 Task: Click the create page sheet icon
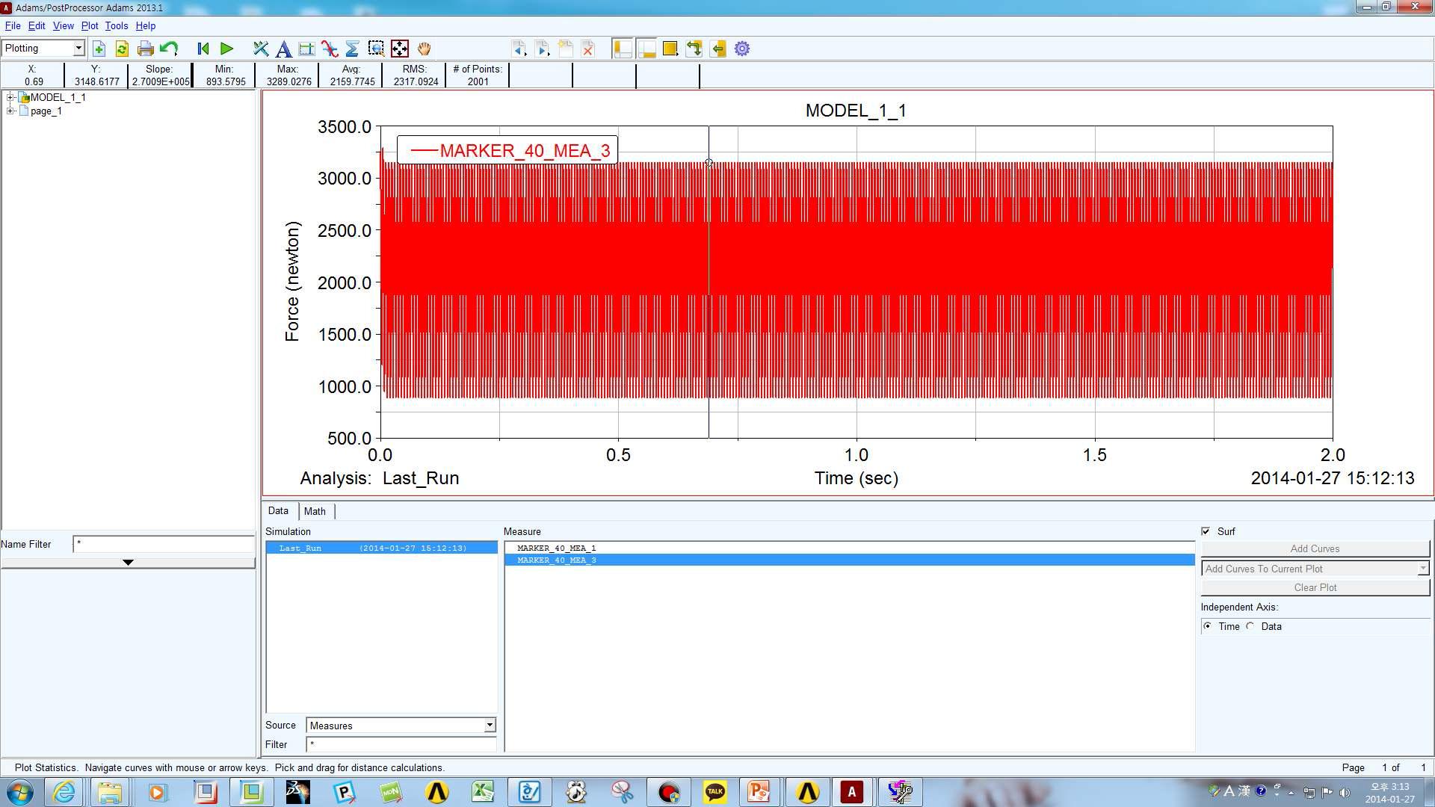(x=566, y=49)
